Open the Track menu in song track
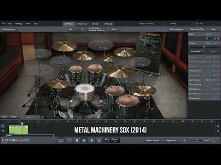The image size is (221, 165). (x=5, y=117)
